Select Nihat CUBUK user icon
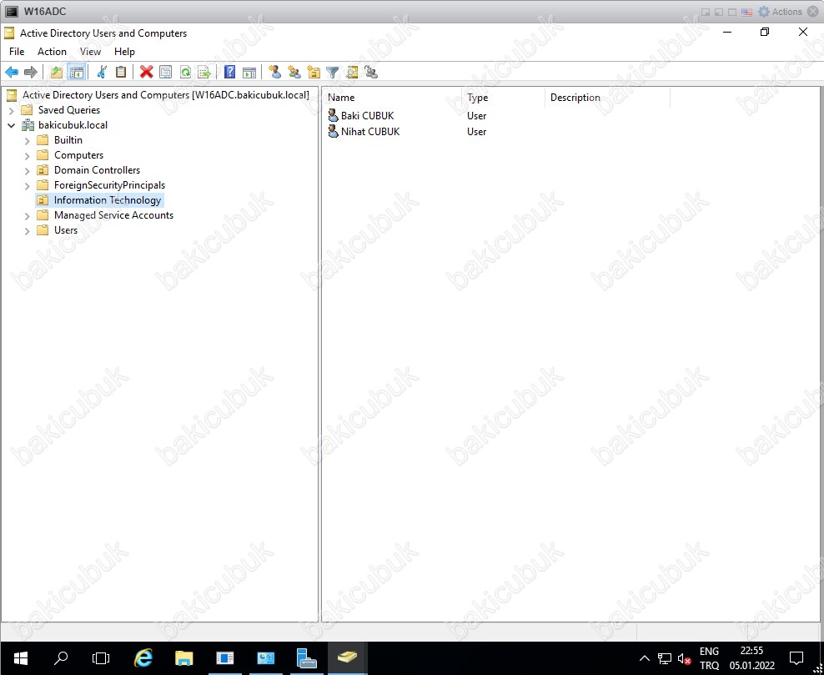 (x=333, y=132)
